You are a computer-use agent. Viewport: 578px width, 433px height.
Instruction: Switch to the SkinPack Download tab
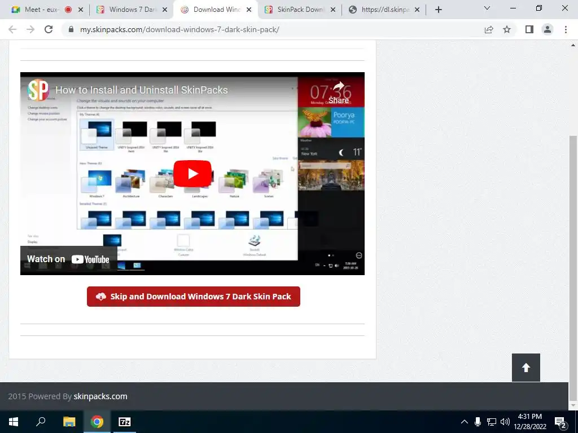[300, 10]
